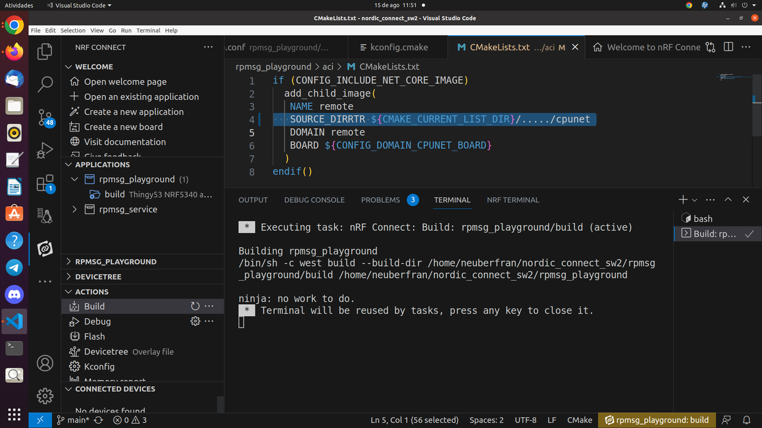
Task: Open terminal panel more actions ellipsis
Action: point(710,200)
